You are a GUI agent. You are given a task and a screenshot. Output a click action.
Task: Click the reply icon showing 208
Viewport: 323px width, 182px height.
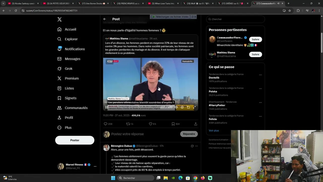point(105,124)
